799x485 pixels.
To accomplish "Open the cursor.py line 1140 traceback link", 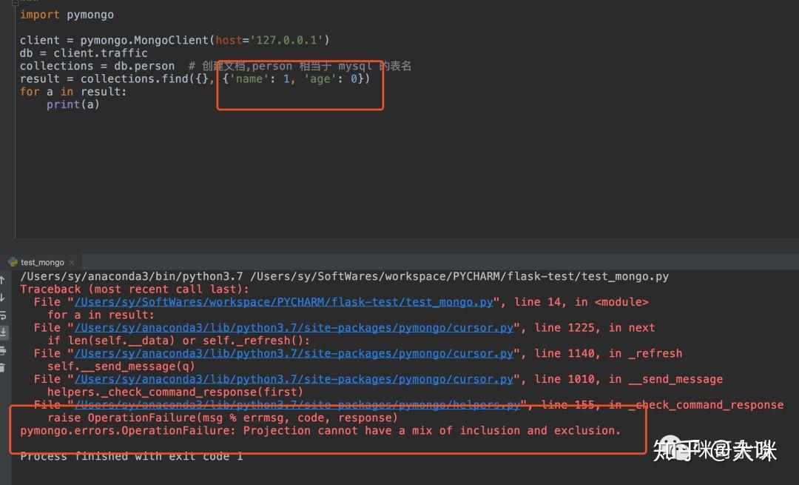I will (294, 353).
